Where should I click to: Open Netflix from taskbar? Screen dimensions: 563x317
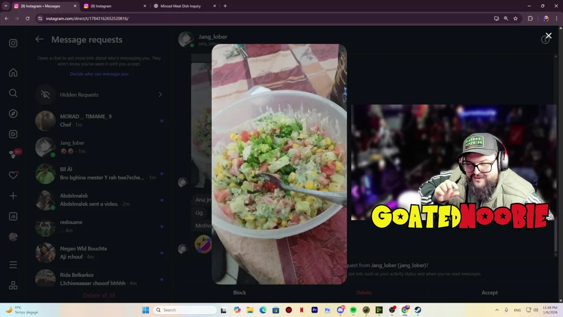(x=302, y=310)
